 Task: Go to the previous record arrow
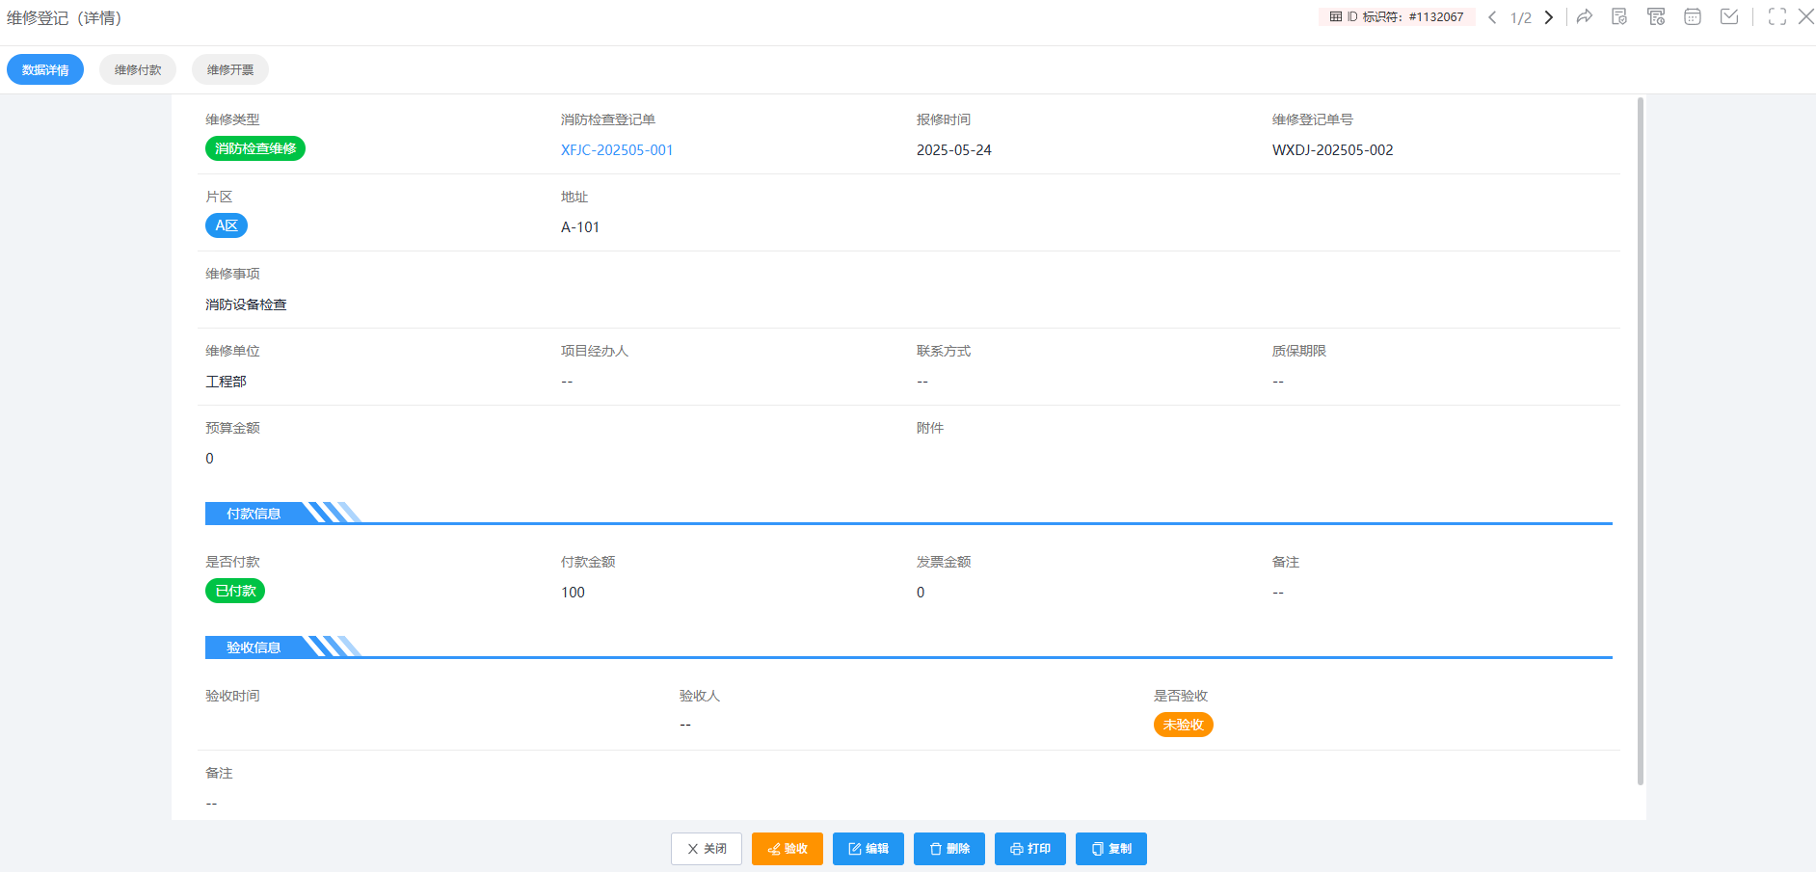pyautogui.click(x=1492, y=17)
